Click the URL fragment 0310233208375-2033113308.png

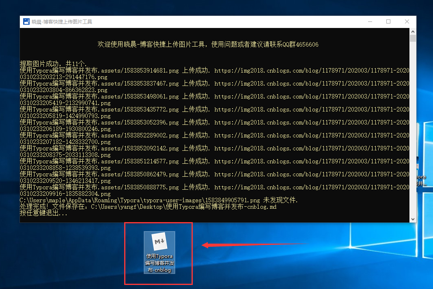[x=65, y=155]
